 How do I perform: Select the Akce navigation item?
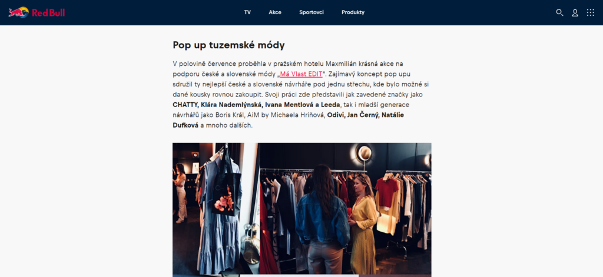(x=275, y=12)
